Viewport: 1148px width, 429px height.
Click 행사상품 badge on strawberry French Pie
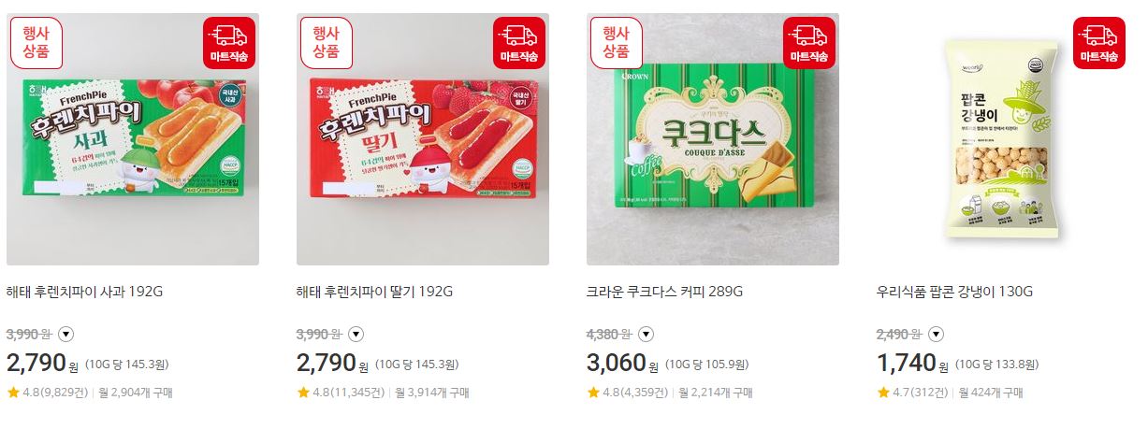click(327, 43)
